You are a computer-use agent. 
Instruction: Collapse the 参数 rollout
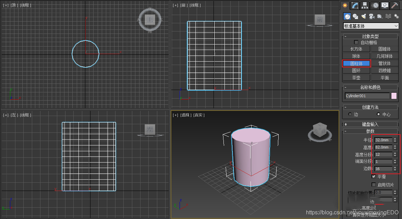[x=370, y=131]
